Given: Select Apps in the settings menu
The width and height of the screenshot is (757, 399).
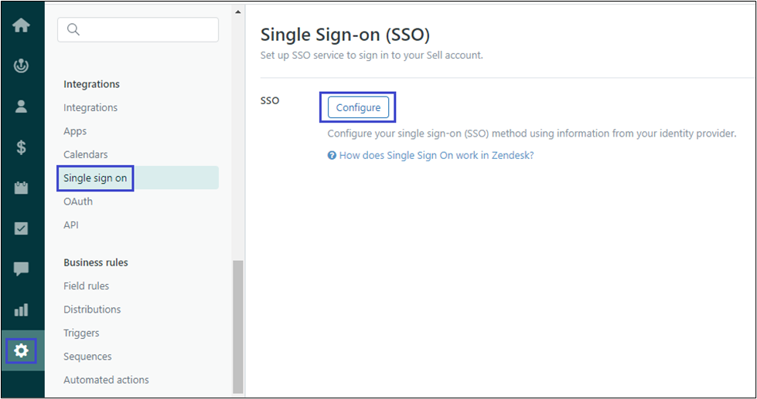Looking at the screenshot, I should tap(75, 131).
